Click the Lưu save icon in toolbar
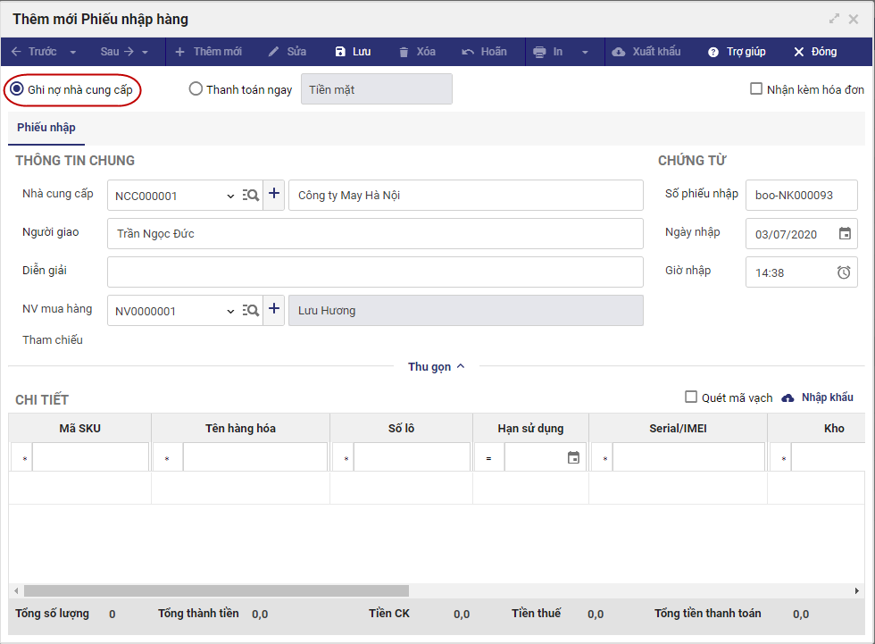This screenshot has width=875, height=644. tap(340, 52)
